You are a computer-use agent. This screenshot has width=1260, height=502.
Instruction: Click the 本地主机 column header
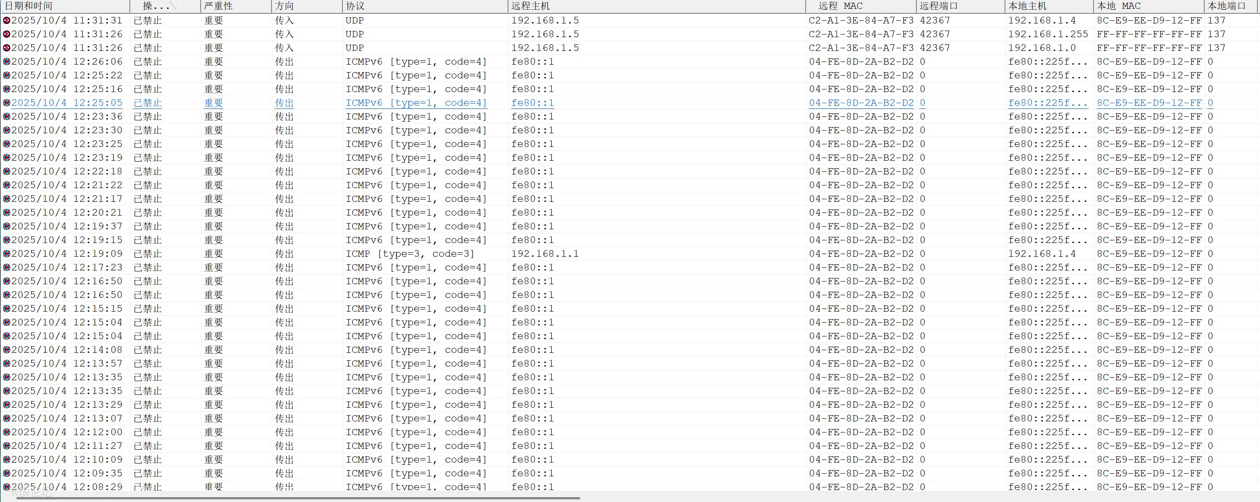[1027, 6]
